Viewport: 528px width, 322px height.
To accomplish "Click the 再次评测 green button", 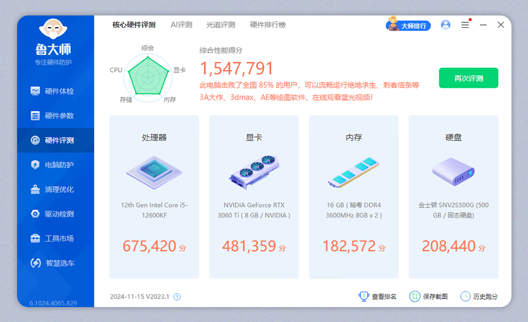I will [468, 78].
